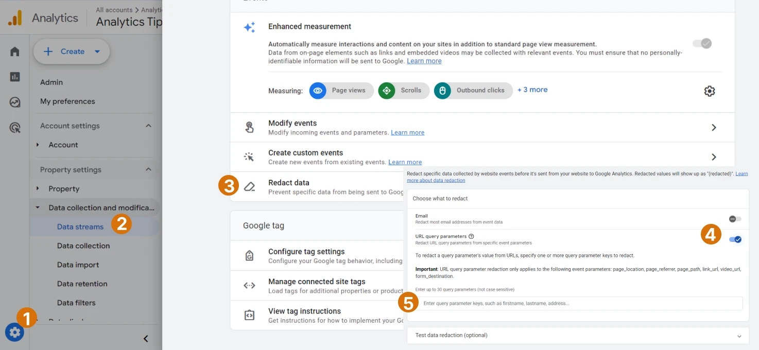Select Admin in the side menu
759x350 pixels.
click(x=51, y=82)
